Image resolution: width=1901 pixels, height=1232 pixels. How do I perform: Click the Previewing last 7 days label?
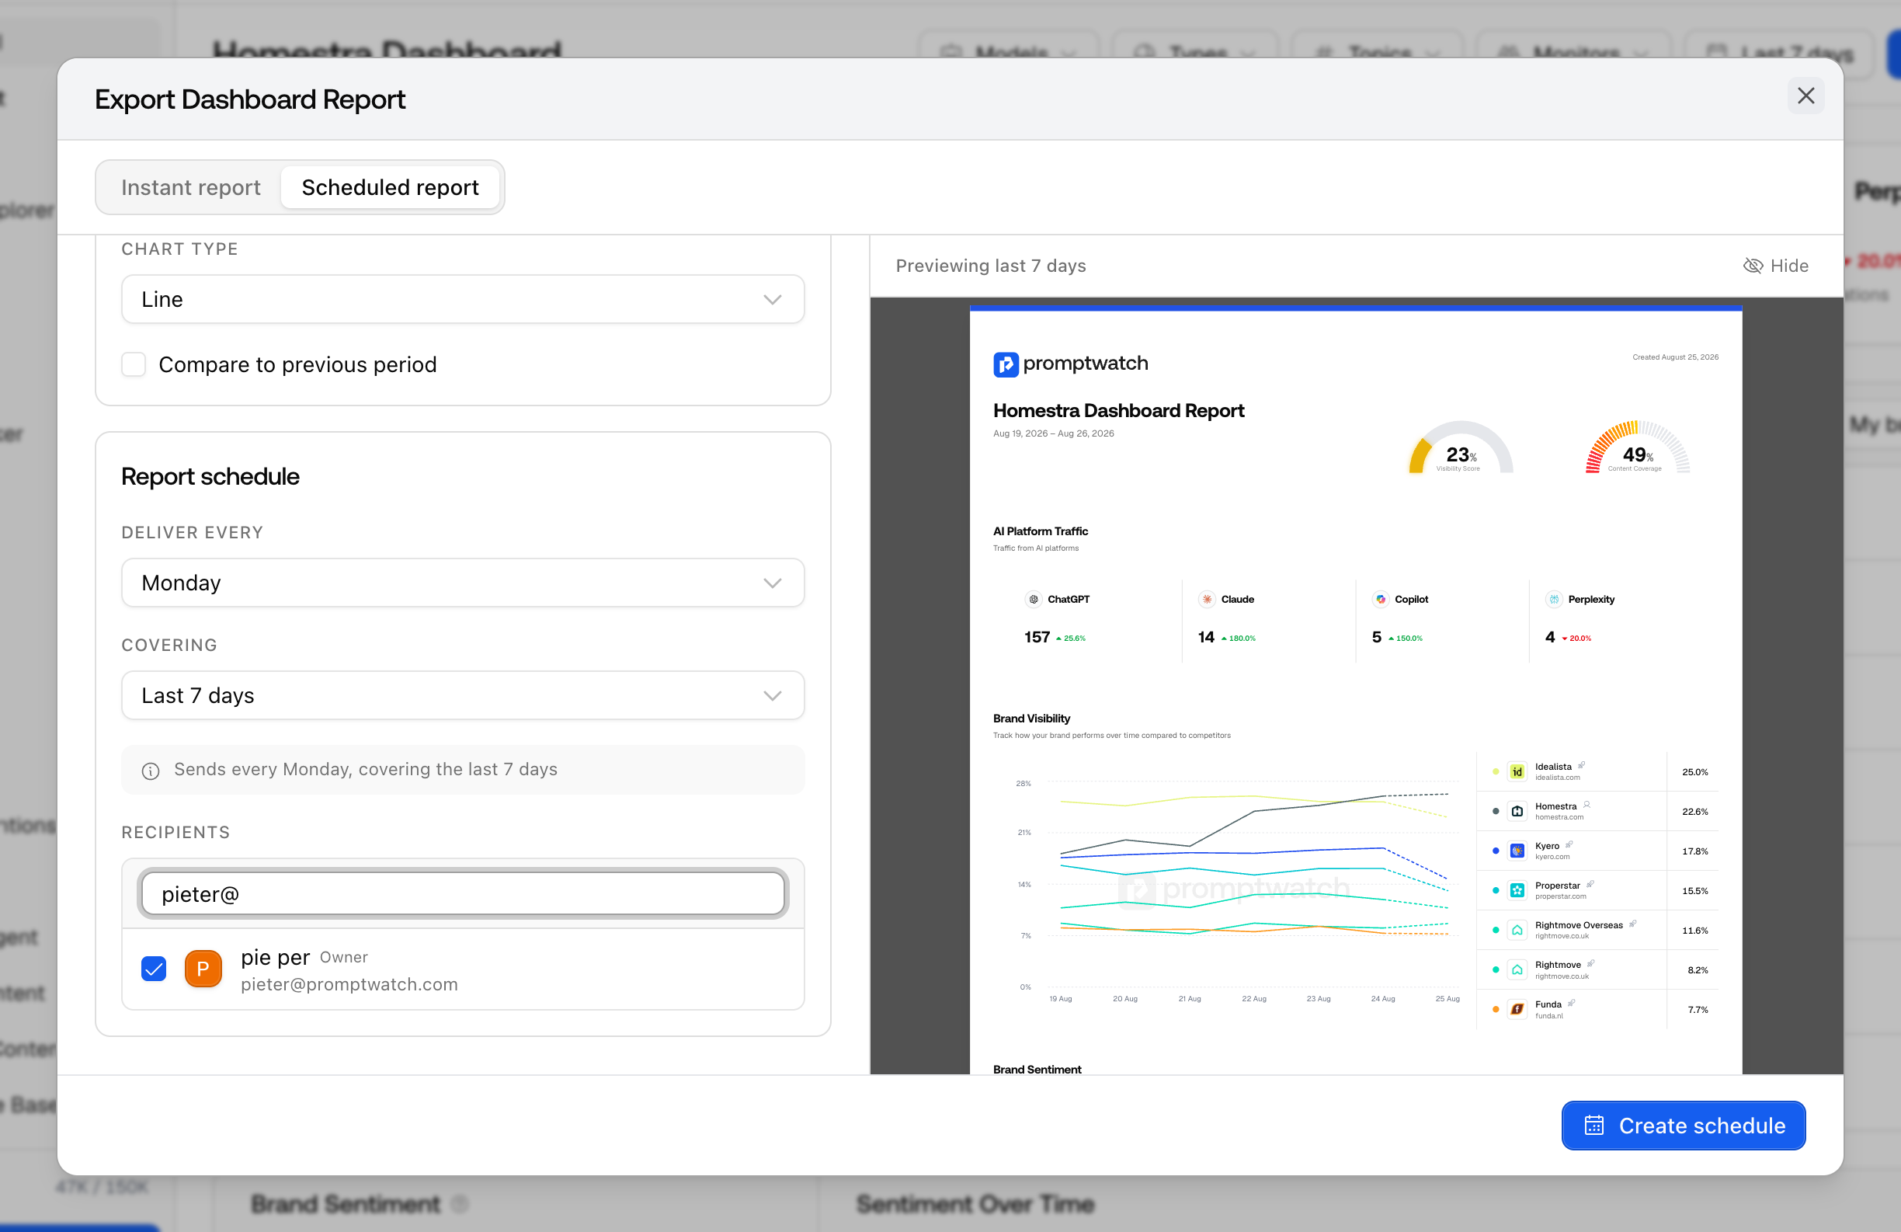(x=990, y=265)
